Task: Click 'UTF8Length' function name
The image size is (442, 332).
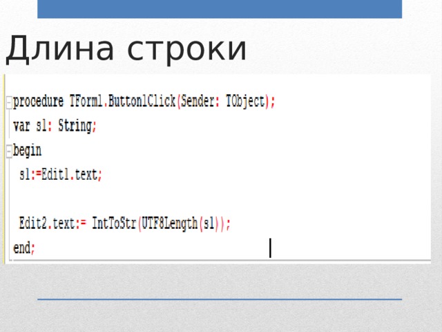Action: [169, 223]
